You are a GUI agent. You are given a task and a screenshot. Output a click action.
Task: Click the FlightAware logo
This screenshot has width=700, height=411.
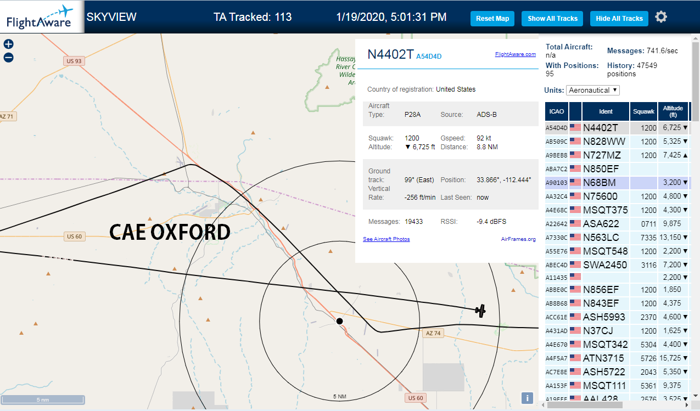click(x=42, y=16)
